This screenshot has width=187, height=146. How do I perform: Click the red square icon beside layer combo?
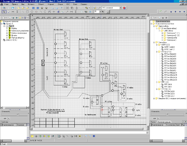[124, 8]
